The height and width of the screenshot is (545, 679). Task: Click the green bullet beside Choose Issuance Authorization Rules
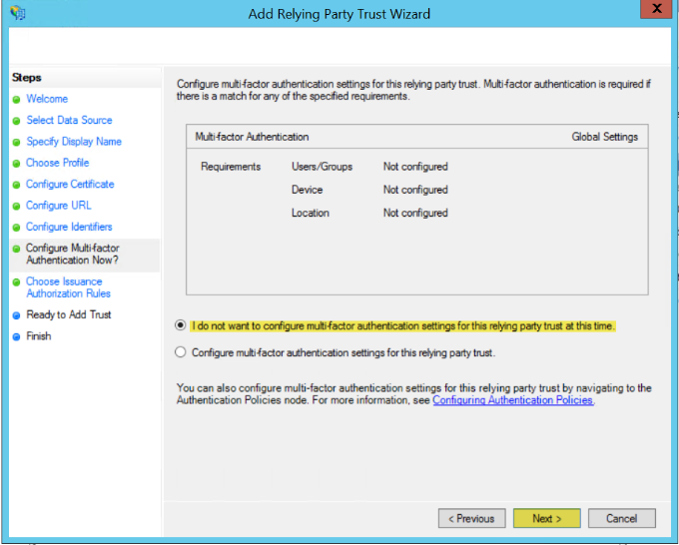click(16, 282)
